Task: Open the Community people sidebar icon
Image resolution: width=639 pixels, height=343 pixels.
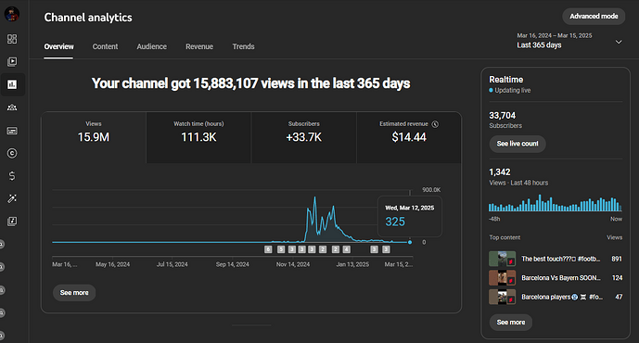Action: point(12,108)
